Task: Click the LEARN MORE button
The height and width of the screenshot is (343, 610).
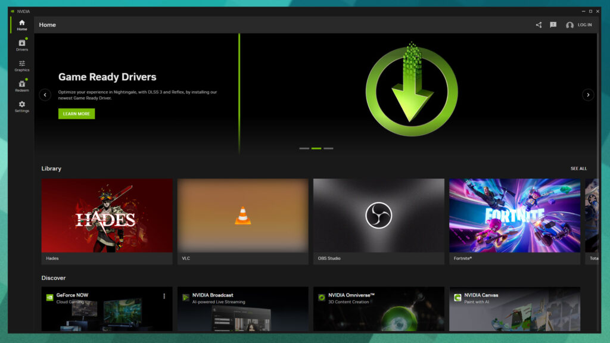Action: pyautogui.click(x=76, y=114)
